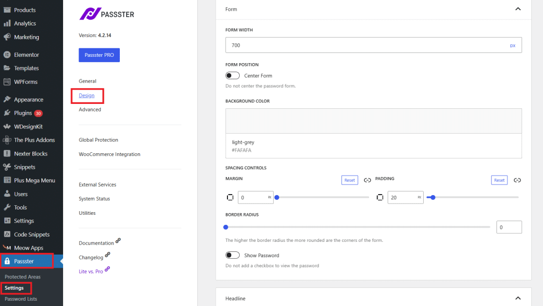Click the Templates folder icon
Viewport: 543px width, 306px height.
click(7, 68)
